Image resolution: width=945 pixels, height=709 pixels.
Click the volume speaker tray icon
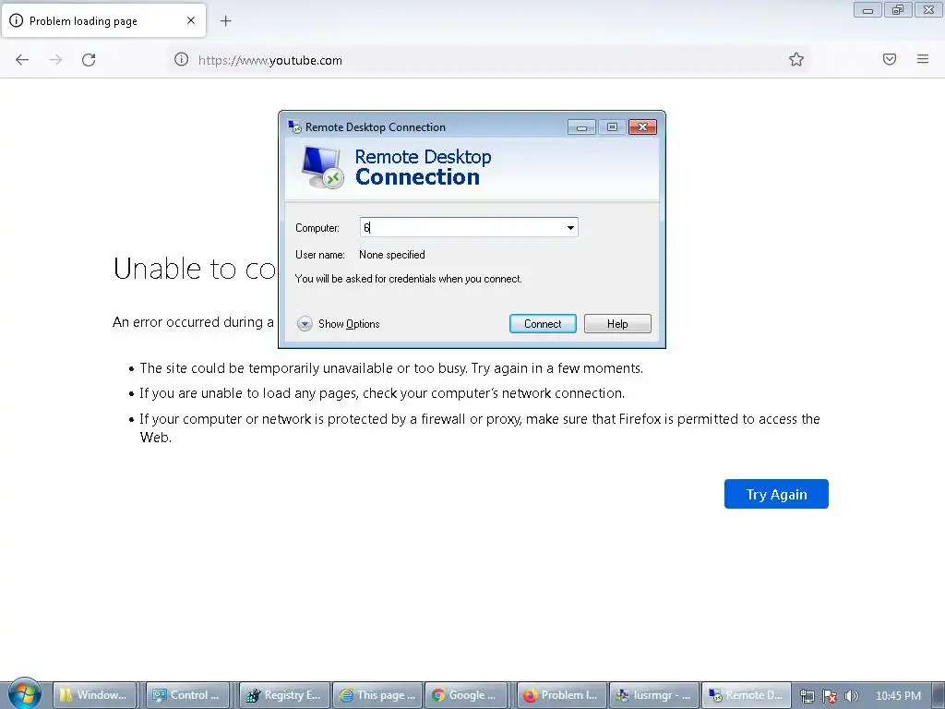coord(851,696)
